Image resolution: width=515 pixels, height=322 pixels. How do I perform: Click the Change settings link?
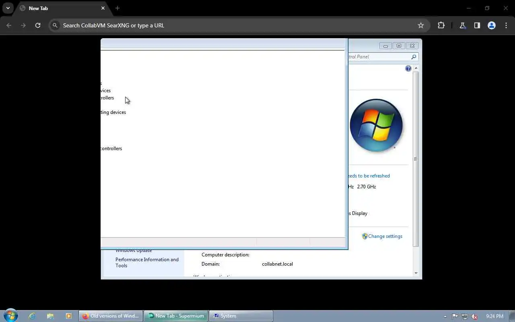point(385,236)
